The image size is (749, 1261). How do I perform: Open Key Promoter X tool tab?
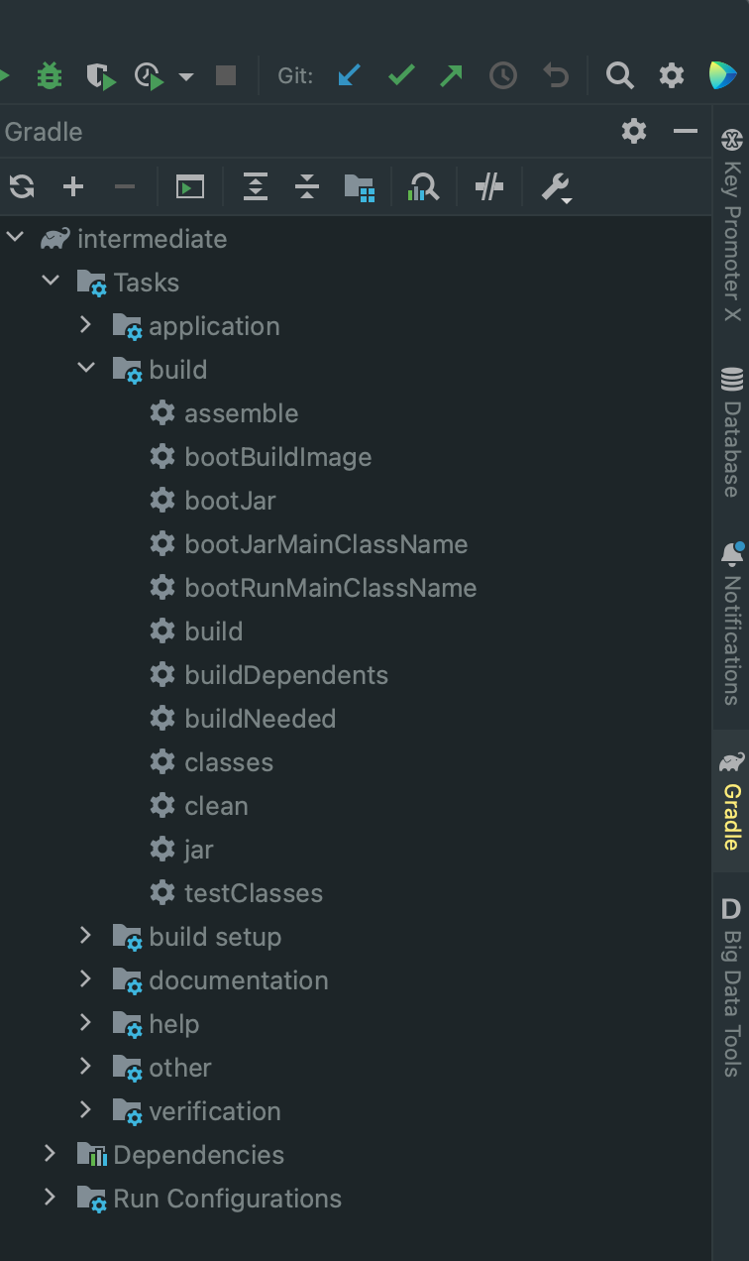(x=731, y=224)
